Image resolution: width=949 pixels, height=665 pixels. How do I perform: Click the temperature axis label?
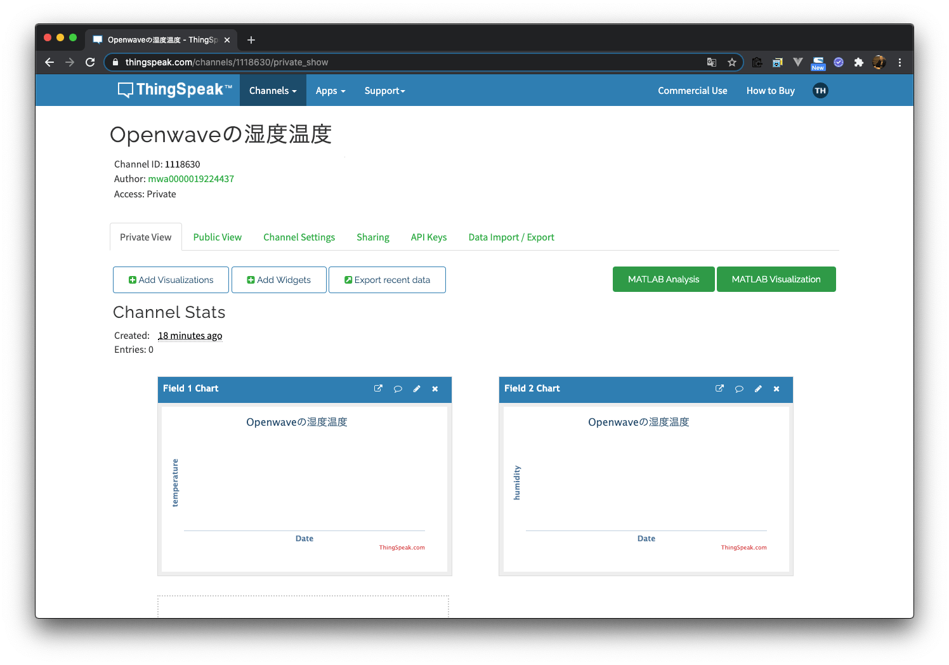(x=175, y=483)
